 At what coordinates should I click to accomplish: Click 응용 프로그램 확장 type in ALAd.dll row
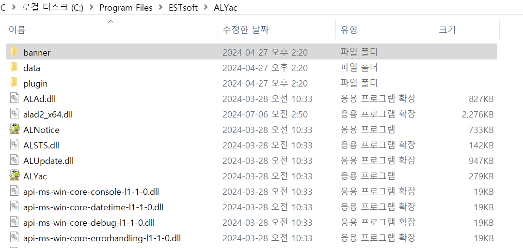(378, 99)
